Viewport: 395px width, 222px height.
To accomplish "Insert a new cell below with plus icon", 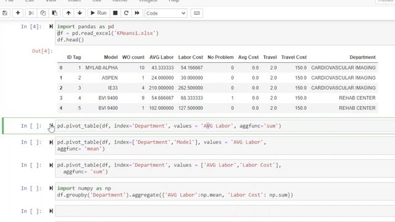I will point(18,13).
